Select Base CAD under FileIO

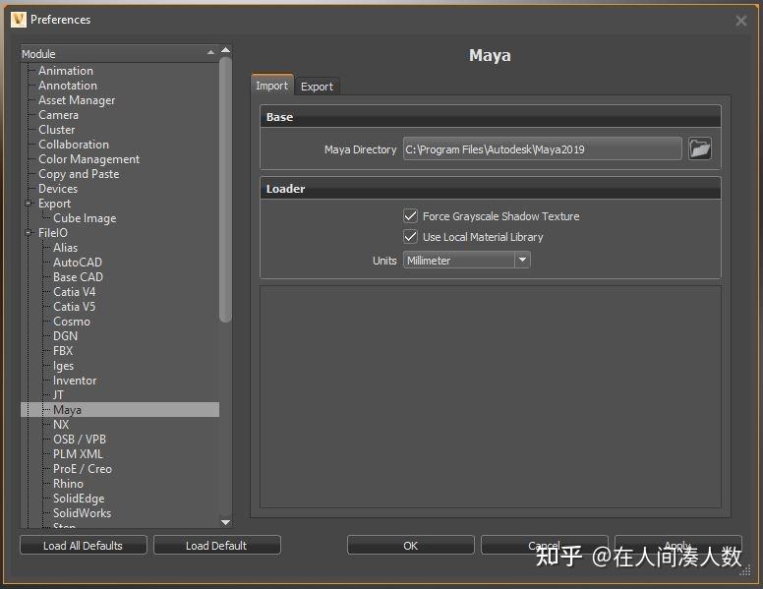coord(78,277)
